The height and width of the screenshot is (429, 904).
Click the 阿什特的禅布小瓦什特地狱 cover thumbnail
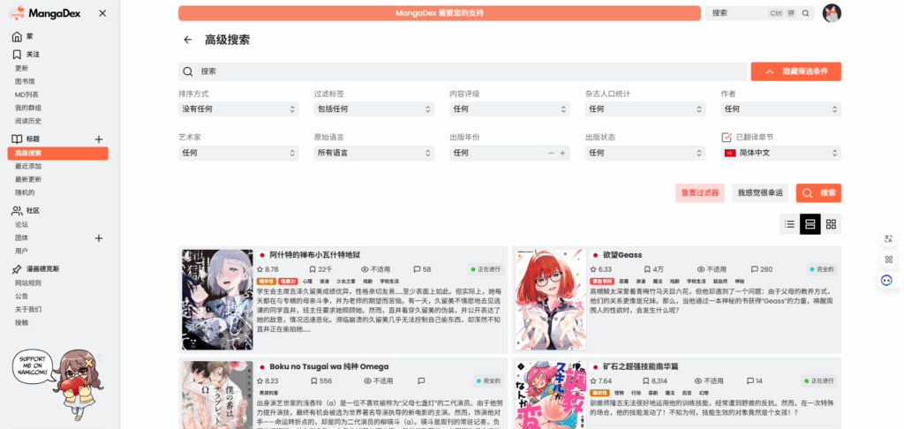click(x=217, y=300)
